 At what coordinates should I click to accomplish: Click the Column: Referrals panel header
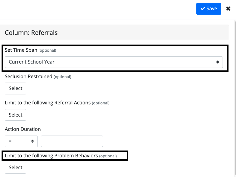(114, 32)
